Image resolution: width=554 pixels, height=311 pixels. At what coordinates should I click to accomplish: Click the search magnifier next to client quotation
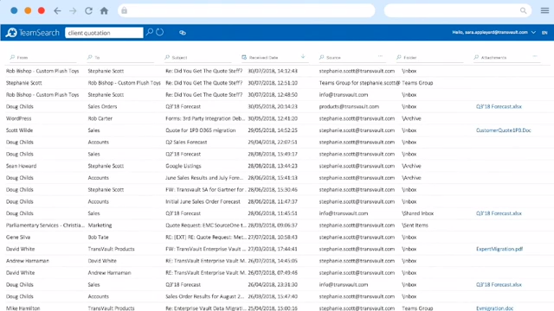point(150,32)
